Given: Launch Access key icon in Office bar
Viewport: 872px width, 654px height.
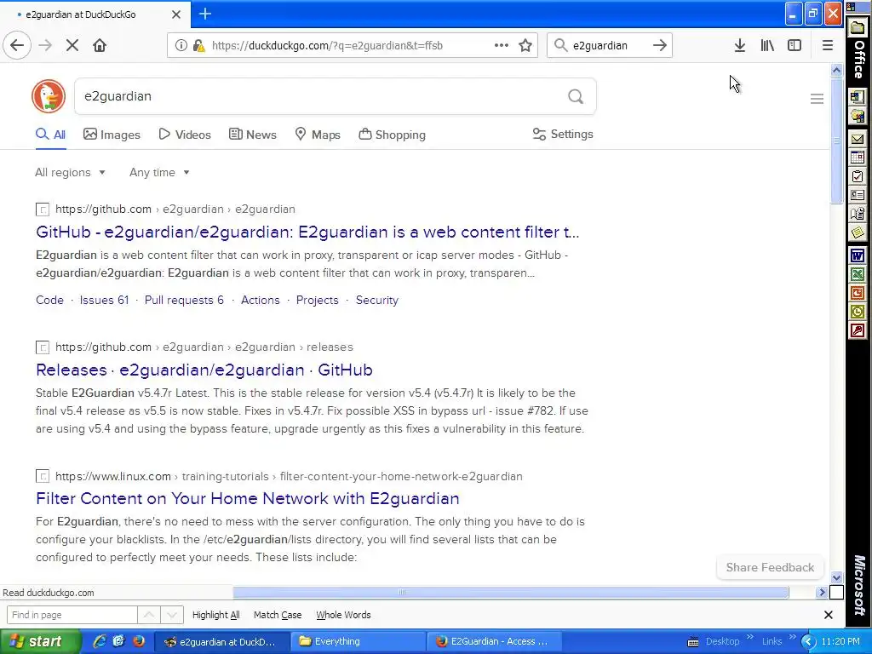Looking at the screenshot, I should pos(857,331).
